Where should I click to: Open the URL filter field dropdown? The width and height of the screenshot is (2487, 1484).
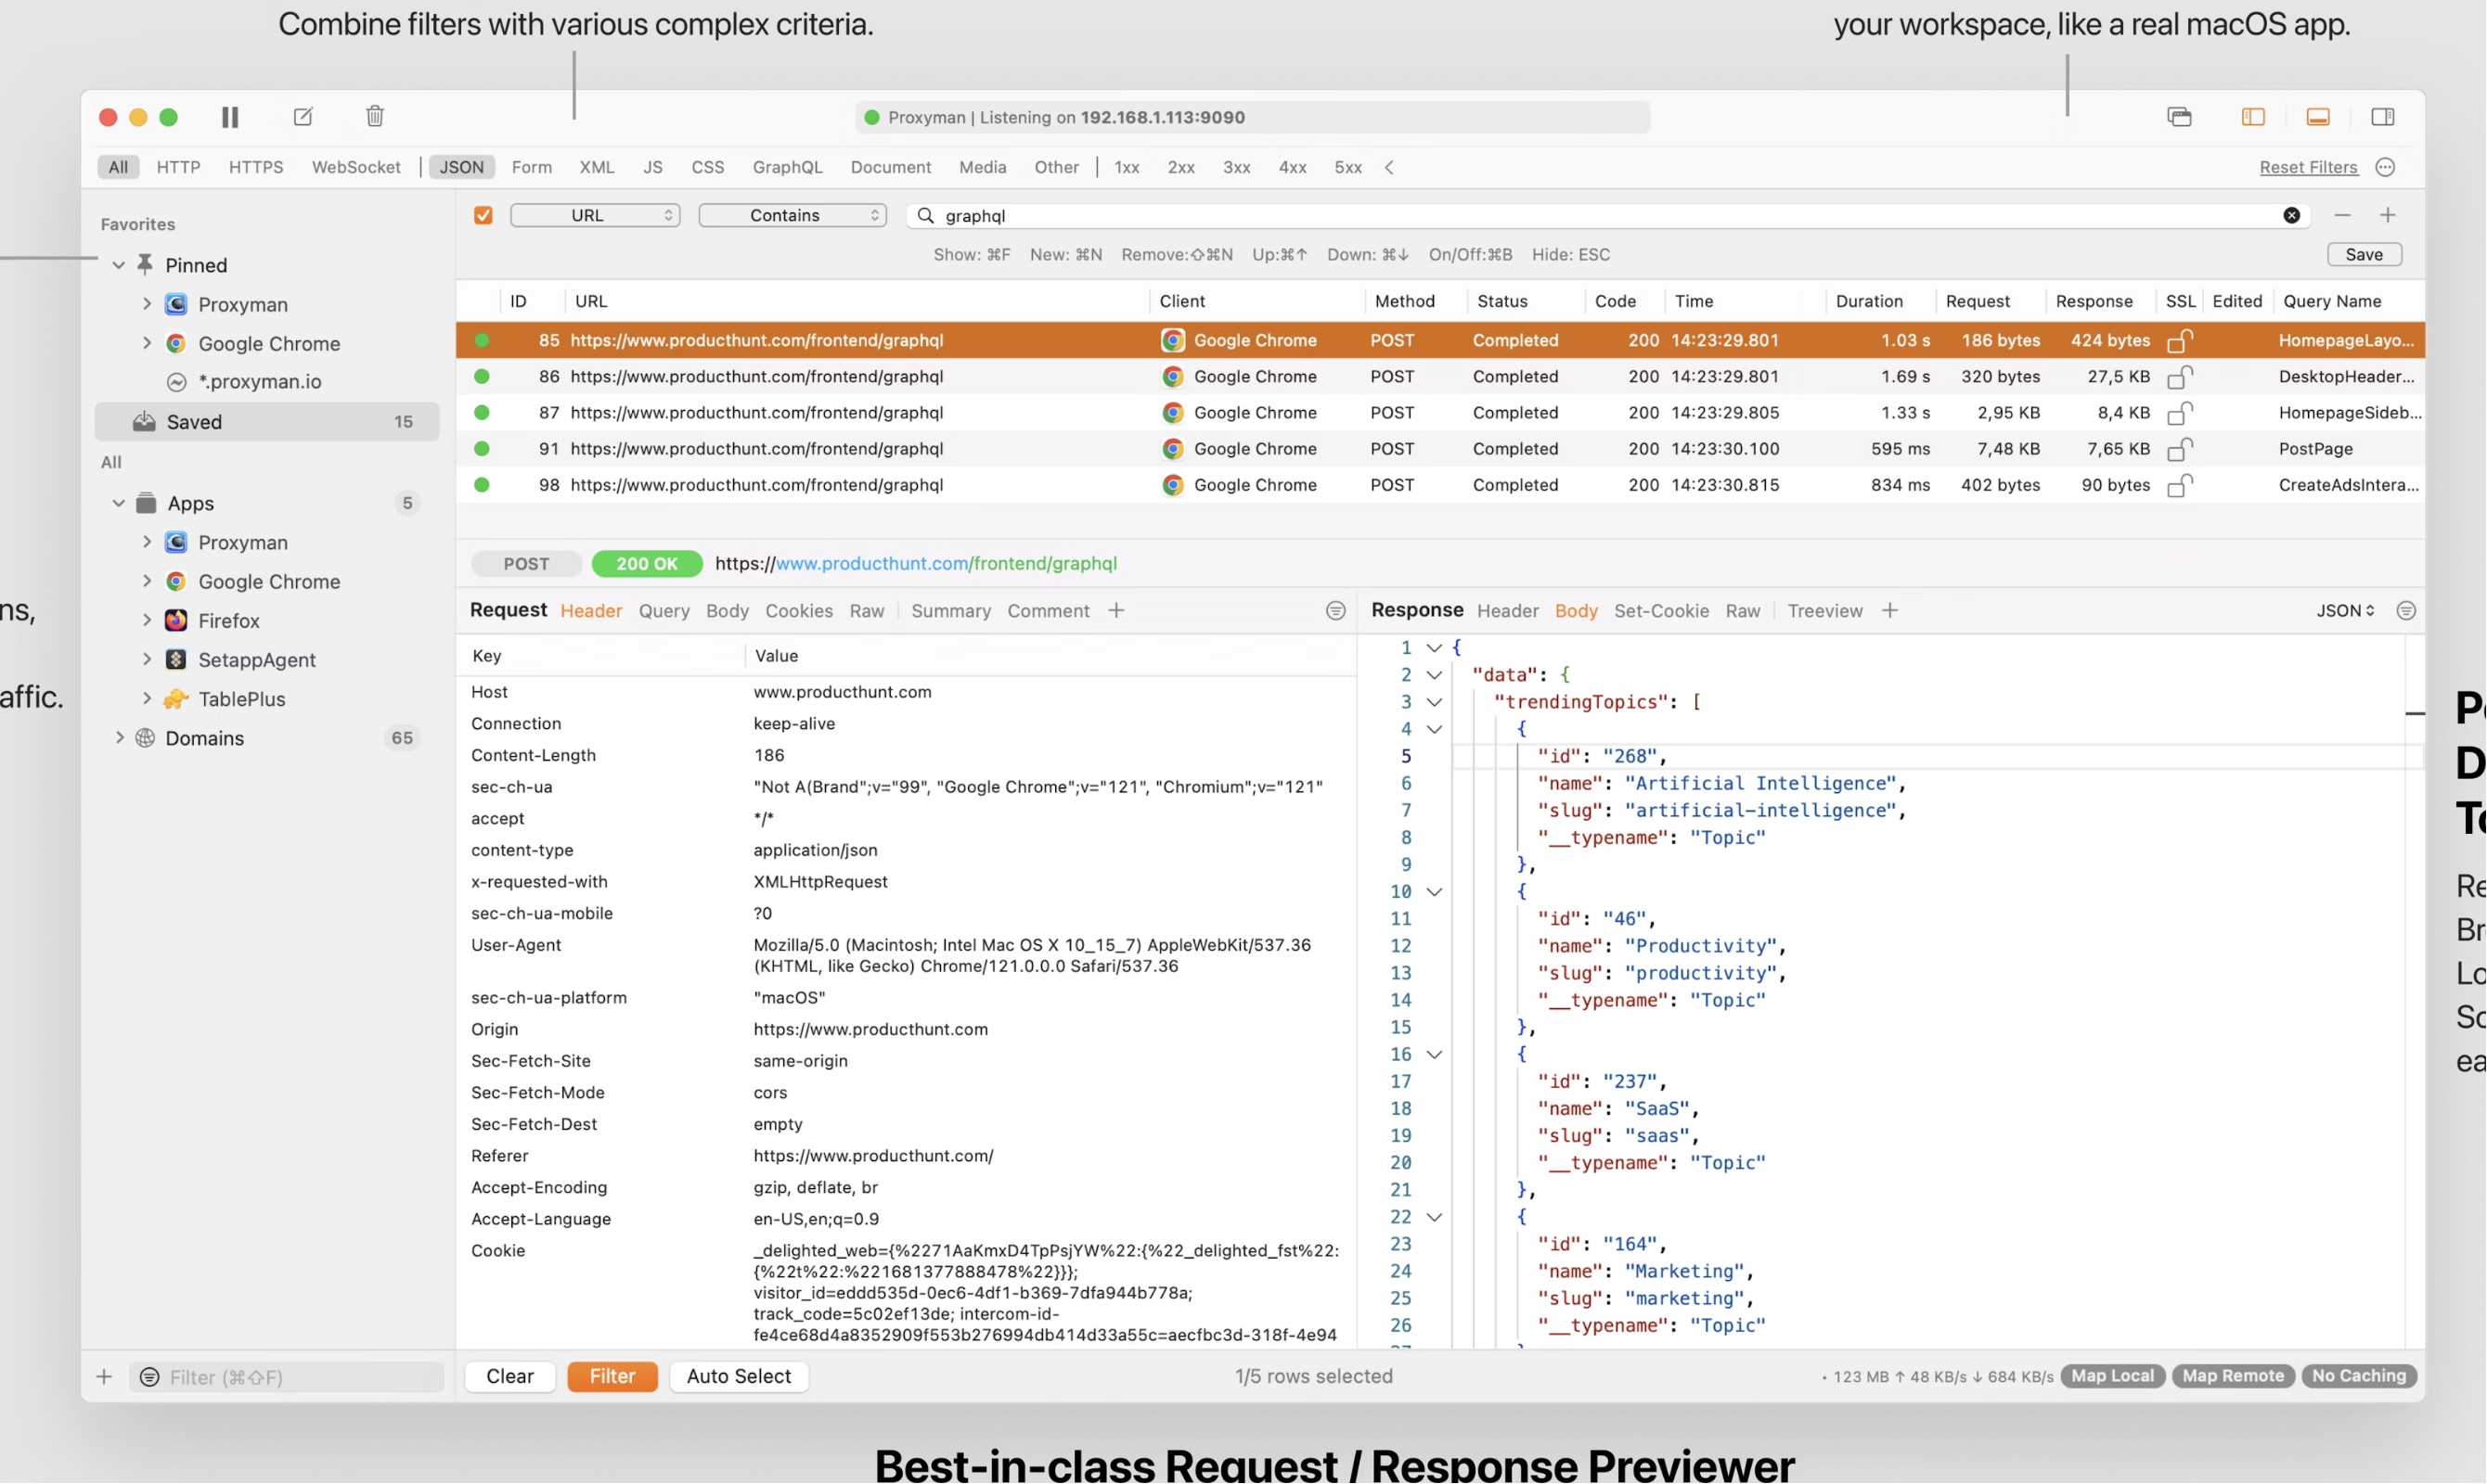tap(595, 215)
